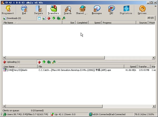Open the Kad window
Screen dimensions: 158x117
click(24, 10)
